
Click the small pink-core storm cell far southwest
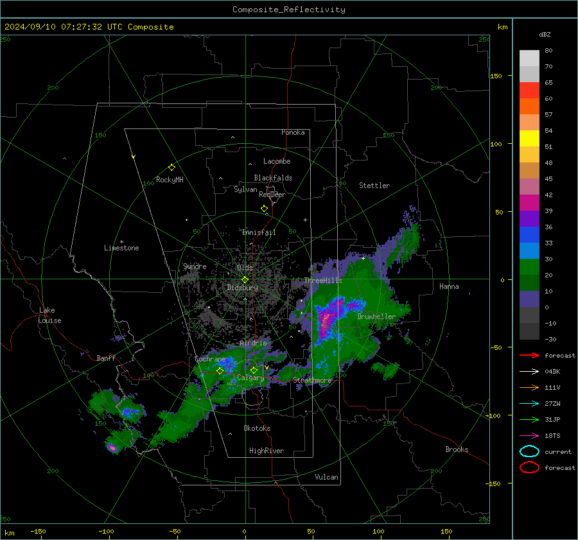(x=112, y=448)
